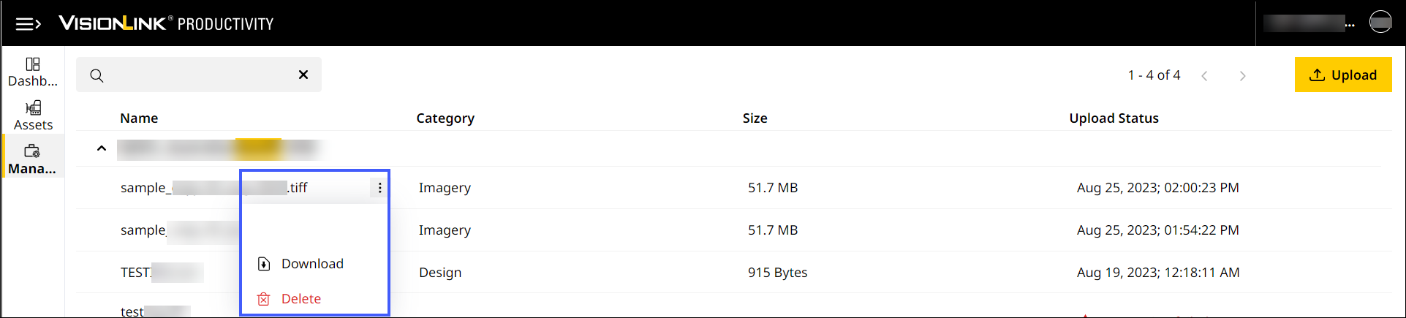Open the user profile avatar
Viewport: 1406px width, 318px height.
[x=1380, y=23]
